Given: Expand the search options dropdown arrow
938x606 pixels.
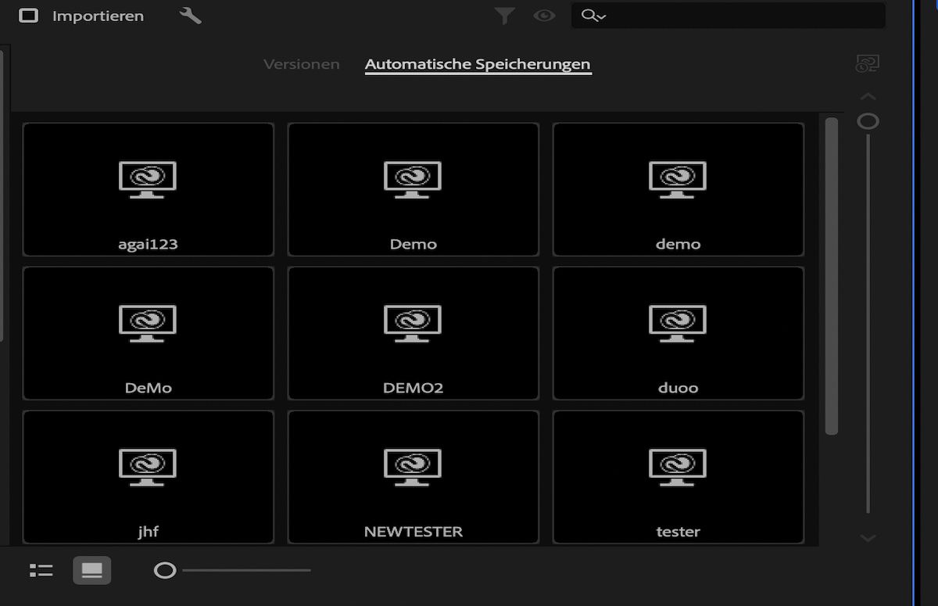Looking at the screenshot, I should tap(600, 17).
